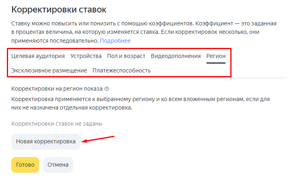288x184 pixels.
Task: Confirm with the yellow Готово button
Action: coord(25,165)
